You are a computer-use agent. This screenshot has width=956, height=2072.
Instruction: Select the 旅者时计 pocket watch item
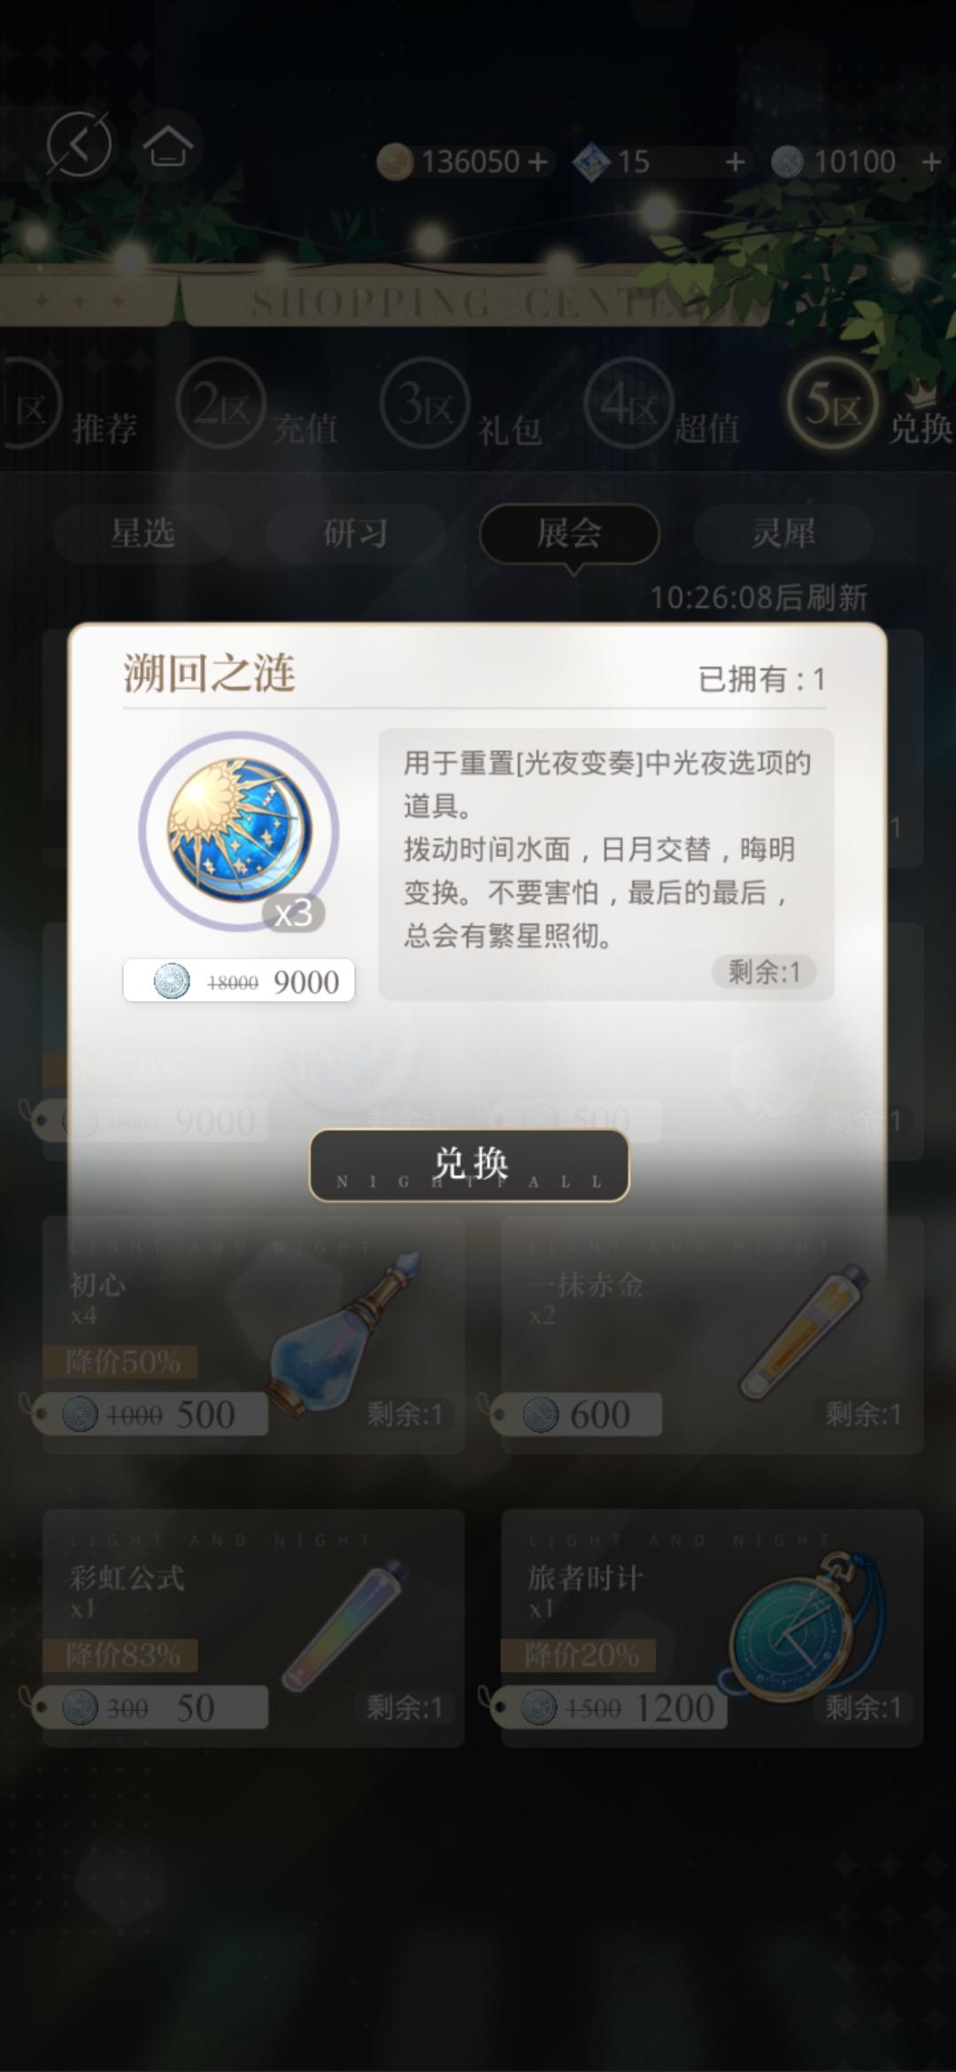(712, 1627)
